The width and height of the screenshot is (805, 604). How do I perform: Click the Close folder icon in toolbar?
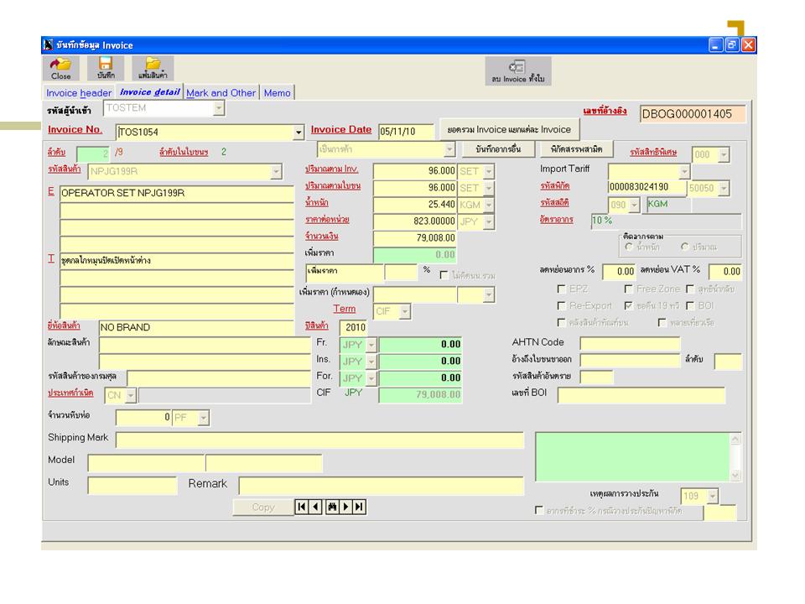[60, 68]
